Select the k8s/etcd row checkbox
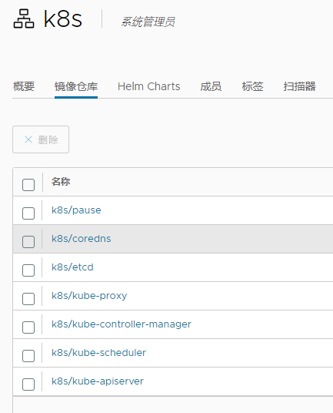Viewport: 333px width, 413px height. point(28,270)
